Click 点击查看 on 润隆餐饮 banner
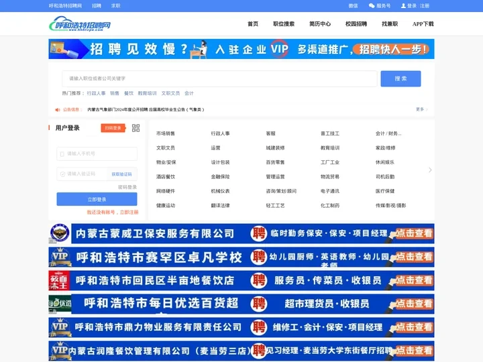The image size is (483, 362). pos(413,351)
